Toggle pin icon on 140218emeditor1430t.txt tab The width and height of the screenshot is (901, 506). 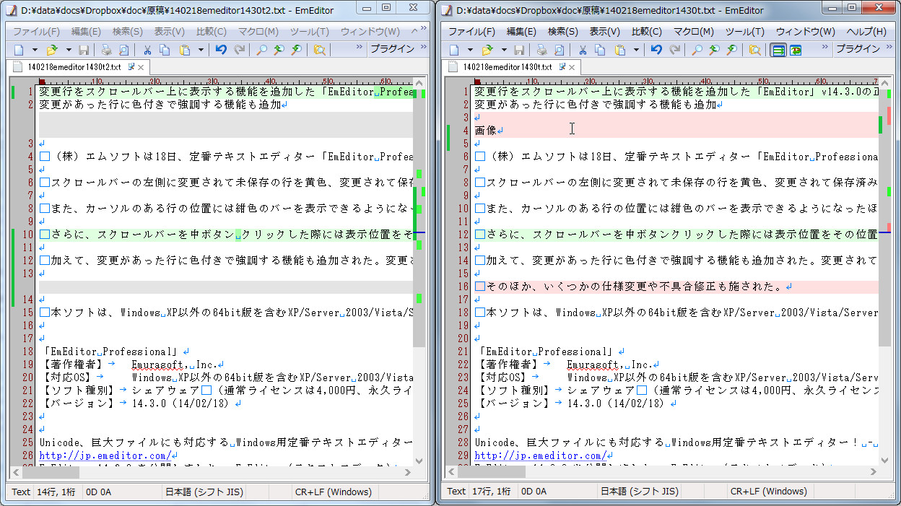[562, 66]
